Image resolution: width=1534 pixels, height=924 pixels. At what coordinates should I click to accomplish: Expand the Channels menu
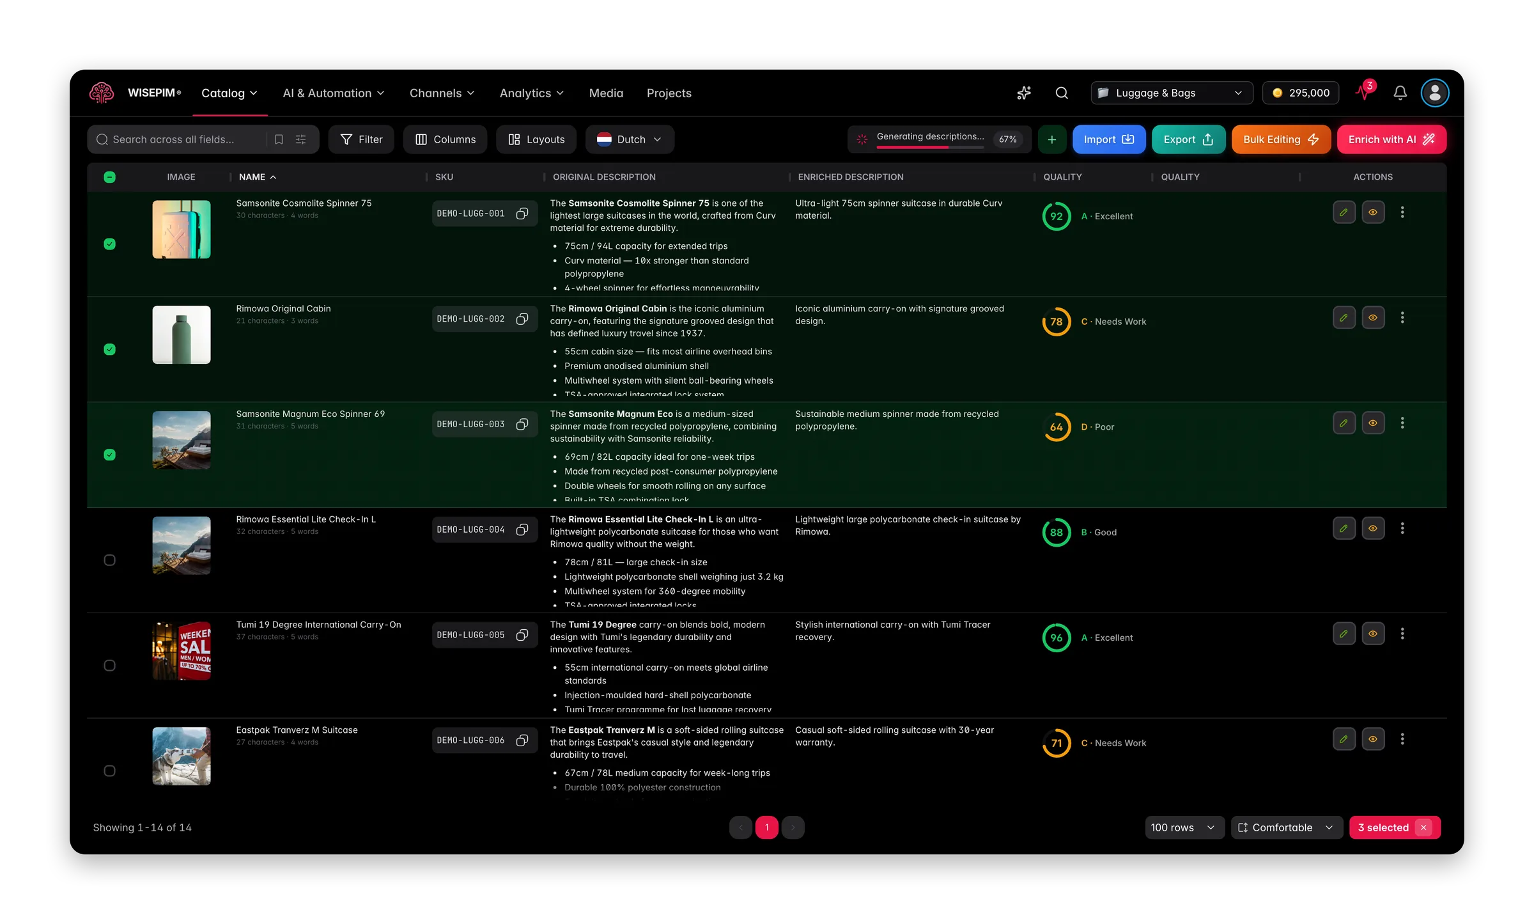(442, 93)
